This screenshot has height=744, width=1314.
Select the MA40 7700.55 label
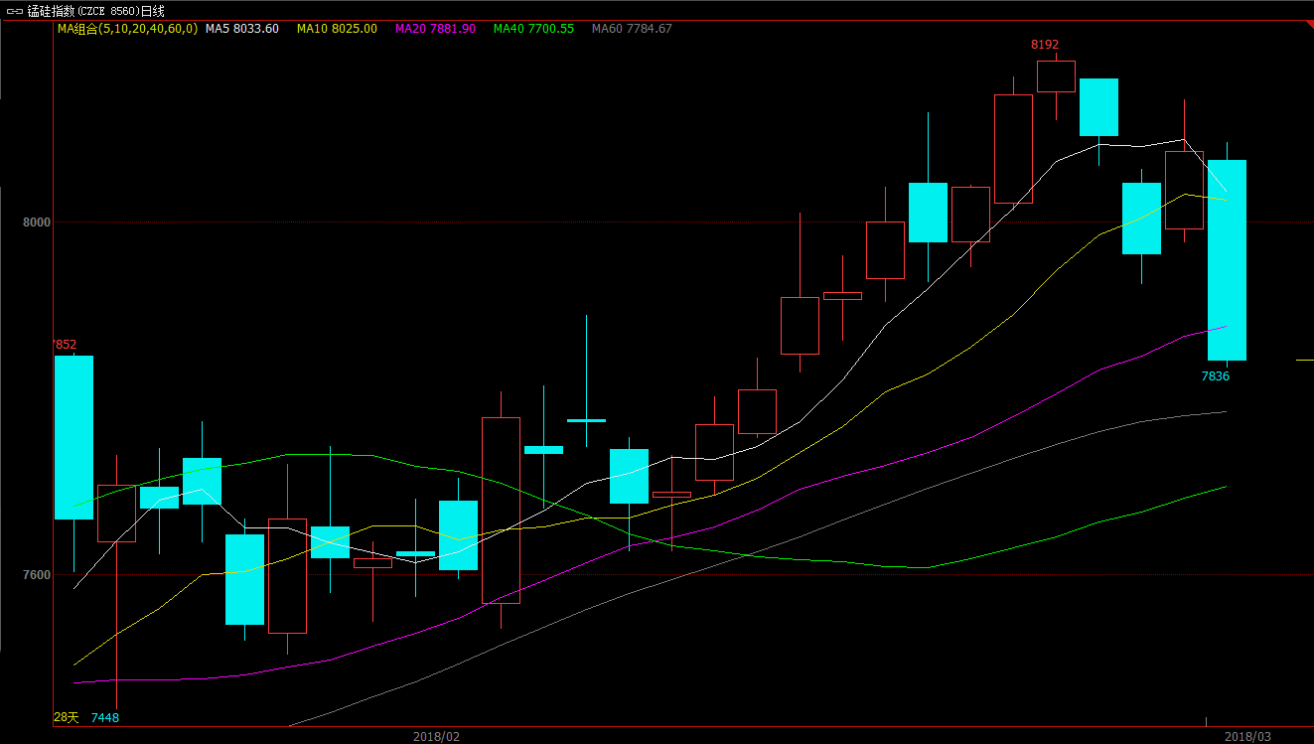(533, 29)
